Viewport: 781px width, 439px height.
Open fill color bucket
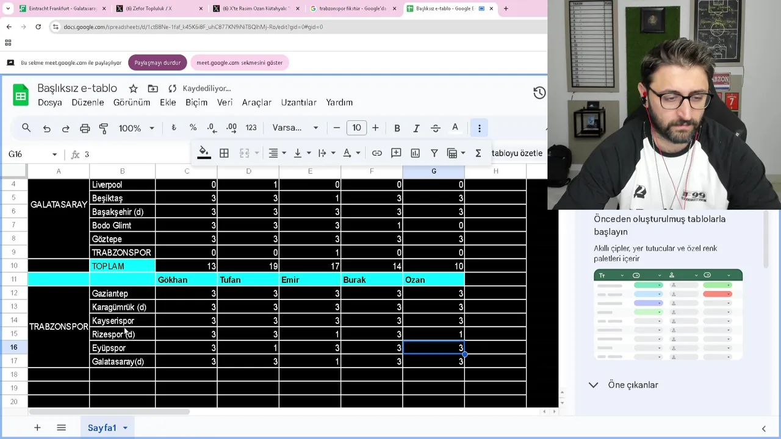[204, 153]
